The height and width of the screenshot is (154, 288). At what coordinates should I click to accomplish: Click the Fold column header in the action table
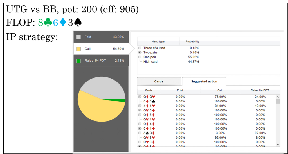coord(180,90)
